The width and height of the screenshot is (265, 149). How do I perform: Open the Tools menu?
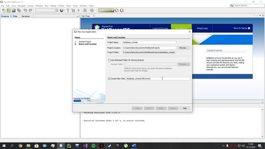click(x=75, y=6)
